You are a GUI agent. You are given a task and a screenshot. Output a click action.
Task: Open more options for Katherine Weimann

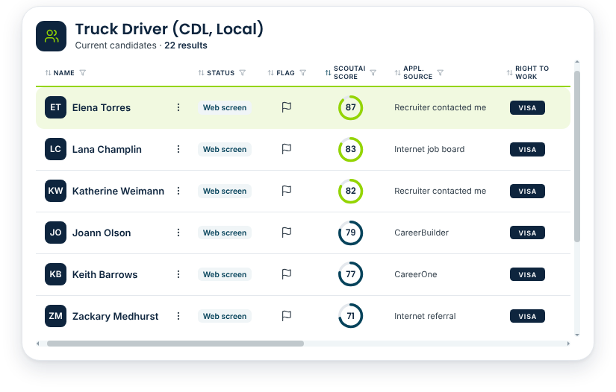(x=178, y=191)
